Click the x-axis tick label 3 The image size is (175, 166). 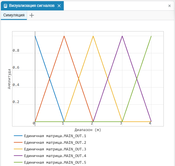121,123
